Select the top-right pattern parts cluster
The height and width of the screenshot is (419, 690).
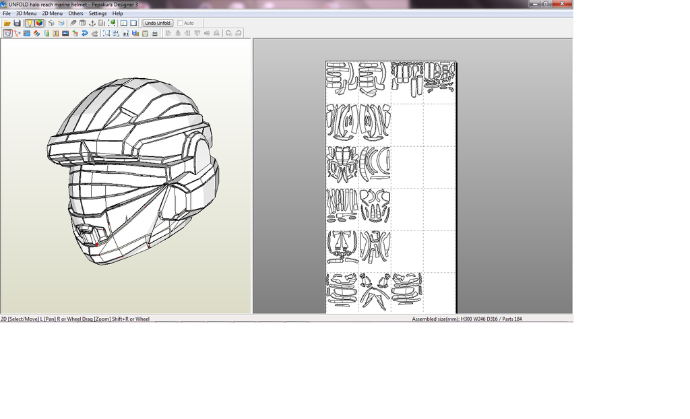point(439,77)
